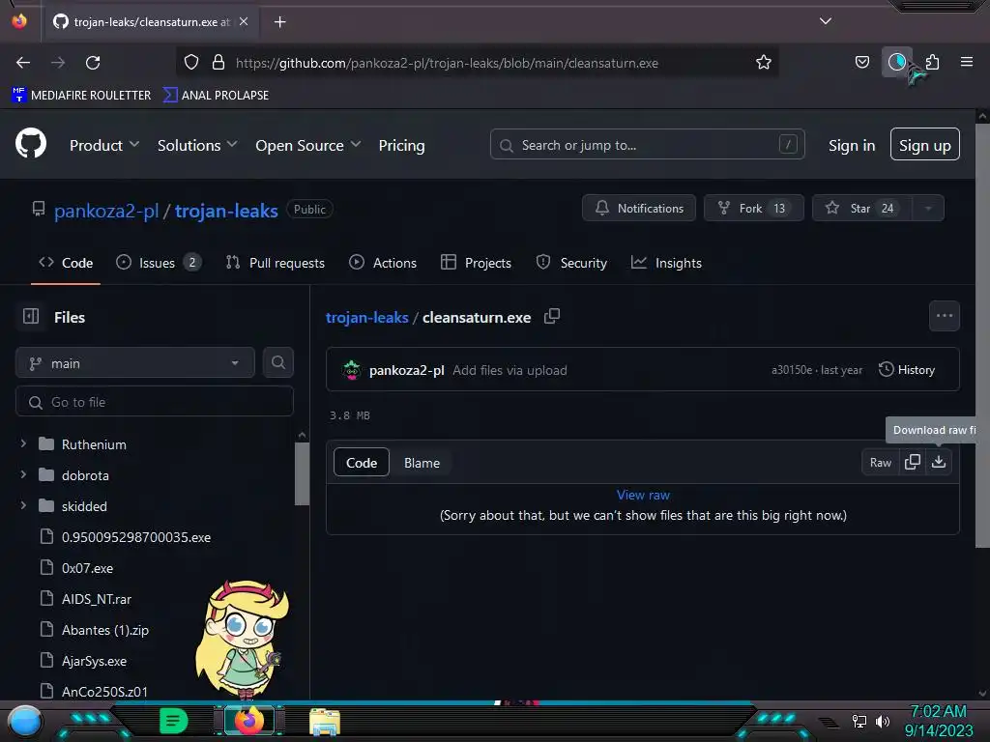Open the Pricing page

401,145
